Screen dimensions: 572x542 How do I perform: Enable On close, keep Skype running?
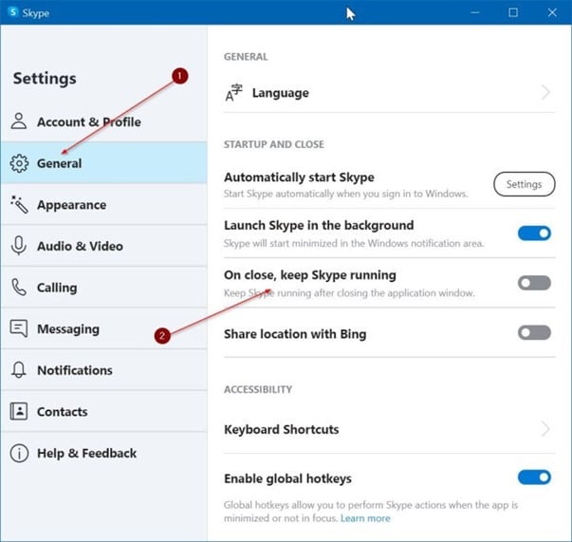tap(534, 283)
